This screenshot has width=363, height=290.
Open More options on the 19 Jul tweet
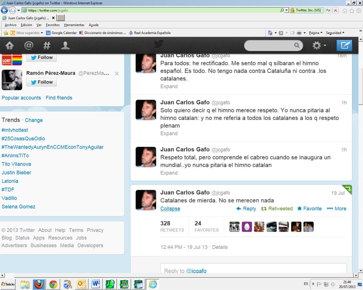point(337,209)
